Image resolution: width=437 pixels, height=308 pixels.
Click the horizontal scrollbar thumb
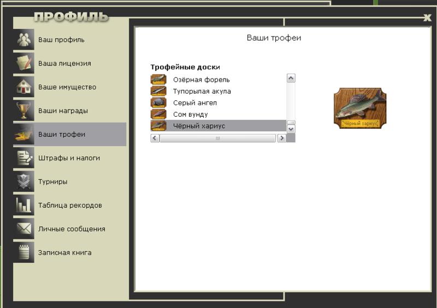pos(217,138)
